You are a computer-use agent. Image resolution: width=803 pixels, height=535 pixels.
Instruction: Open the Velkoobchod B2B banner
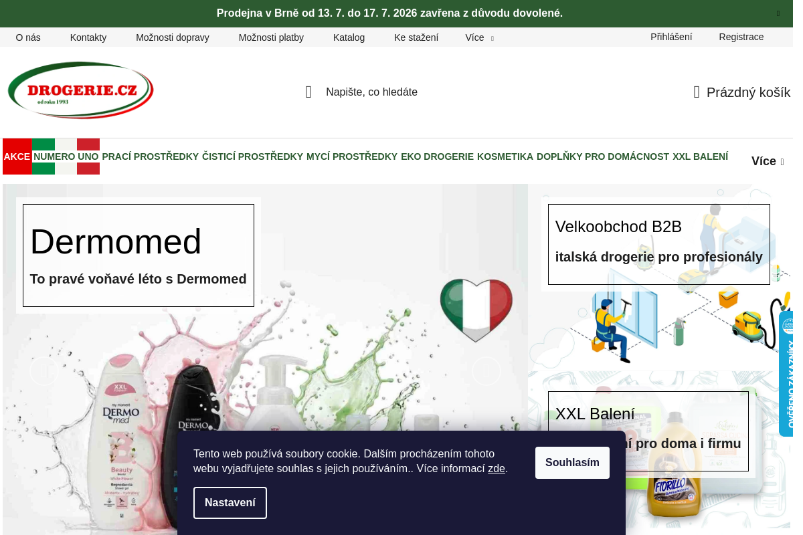click(x=659, y=244)
